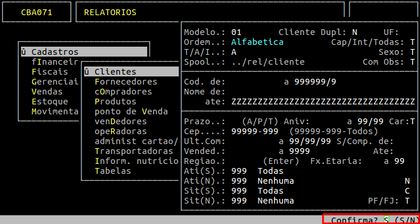Click the Confirma S input field

[386, 220]
